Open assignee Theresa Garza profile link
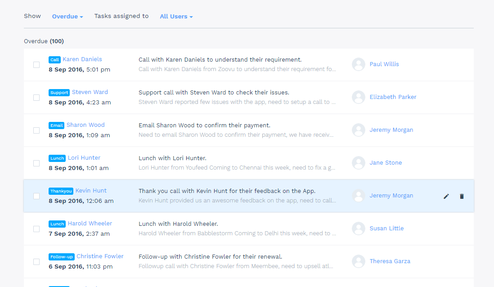This screenshot has height=287, width=494. pos(390,261)
